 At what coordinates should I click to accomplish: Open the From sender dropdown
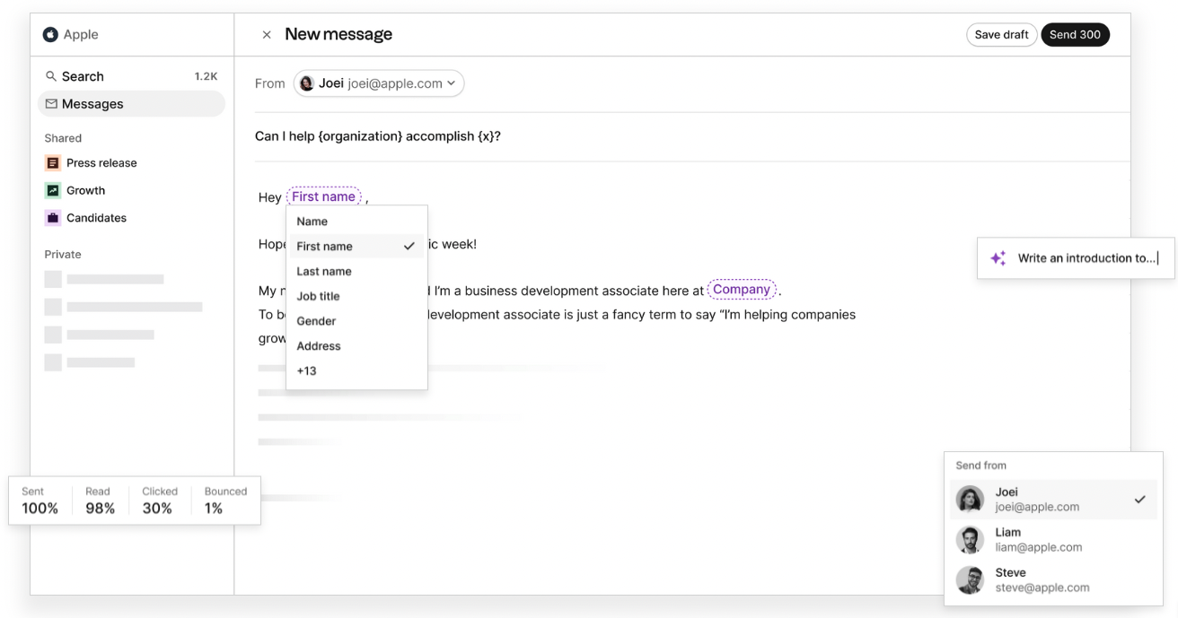coord(379,83)
